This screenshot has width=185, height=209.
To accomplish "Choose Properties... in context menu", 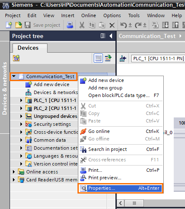I will click(x=120, y=188).
